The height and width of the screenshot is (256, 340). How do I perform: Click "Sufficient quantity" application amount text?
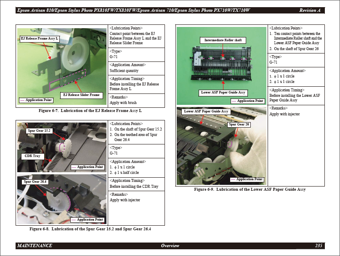(124, 71)
